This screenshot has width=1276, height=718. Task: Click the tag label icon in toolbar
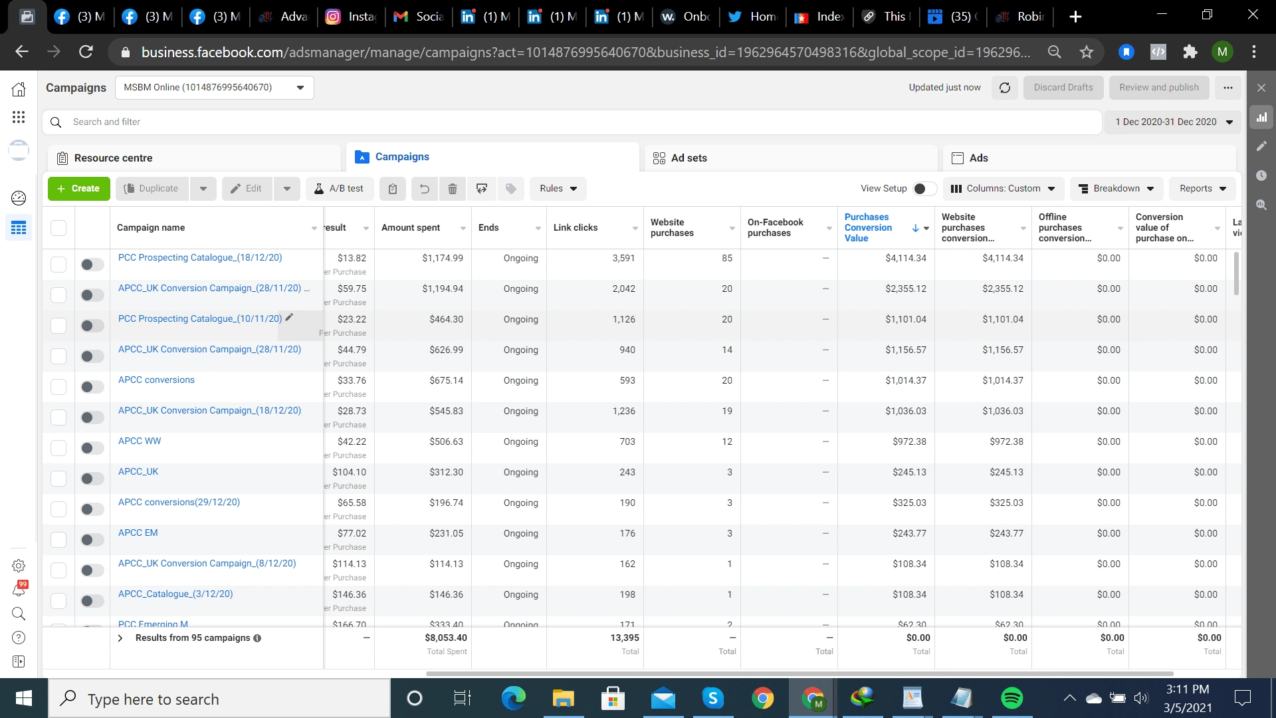point(511,189)
